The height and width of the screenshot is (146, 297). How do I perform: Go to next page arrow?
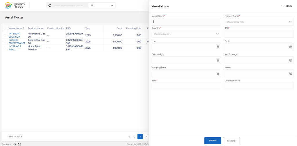point(146,136)
